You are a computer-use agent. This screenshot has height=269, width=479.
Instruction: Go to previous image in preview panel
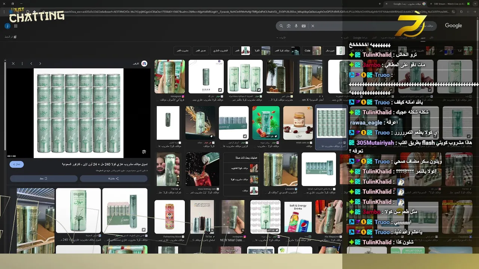pos(31,64)
